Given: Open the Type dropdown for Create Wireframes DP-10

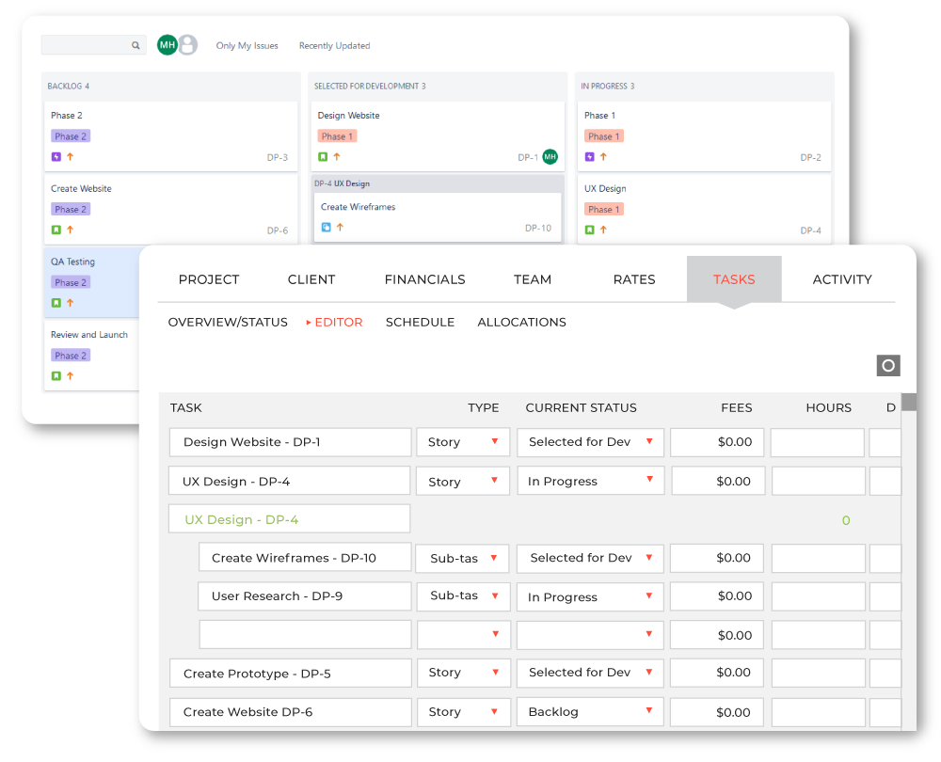Looking at the screenshot, I should coord(462,558).
